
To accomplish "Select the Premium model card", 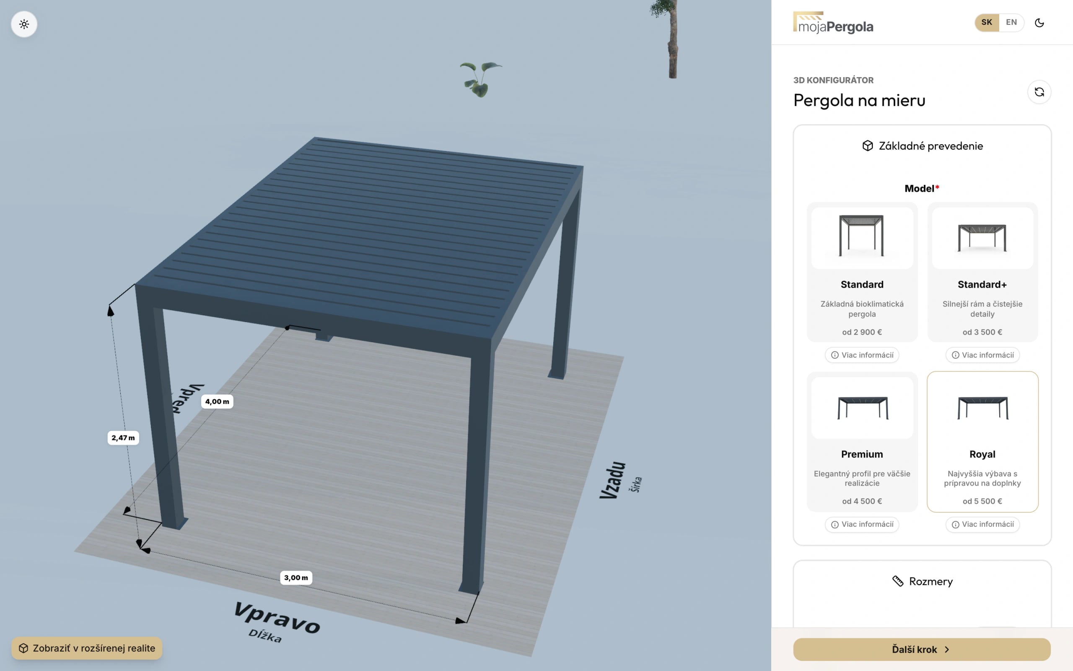I will 862,442.
